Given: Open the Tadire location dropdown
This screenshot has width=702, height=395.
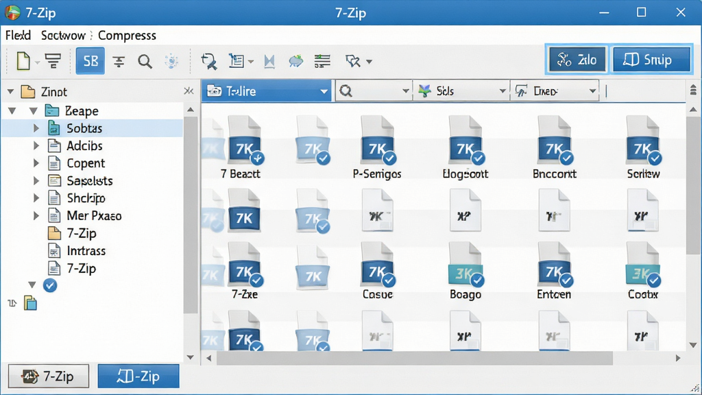Looking at the screenshot, I should click(267, 91).
